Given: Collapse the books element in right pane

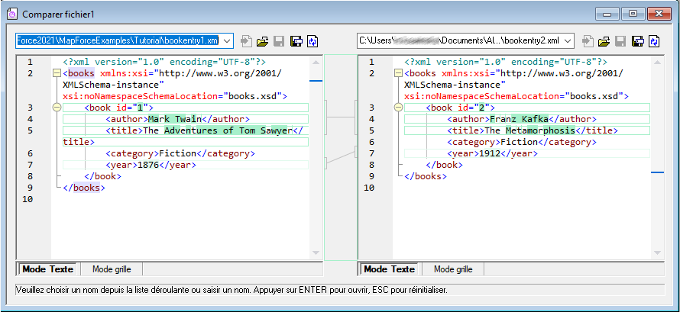Looking at the screenshot, I should point(397,73).
